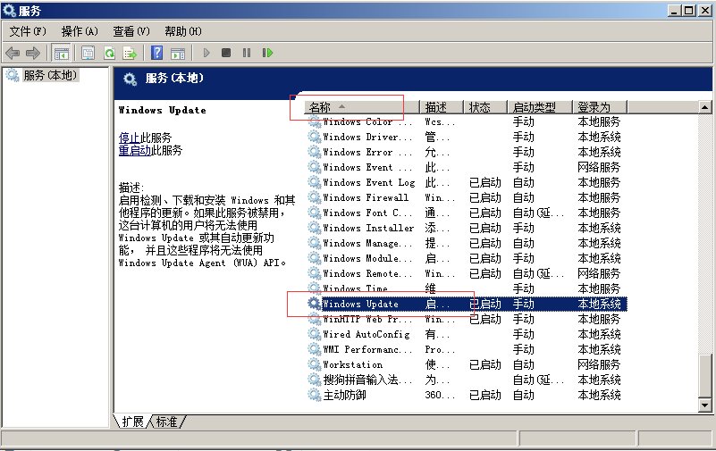Click the Export list toolbar icon
Viewport: 716px width, 451px height.
click(131, 54)
